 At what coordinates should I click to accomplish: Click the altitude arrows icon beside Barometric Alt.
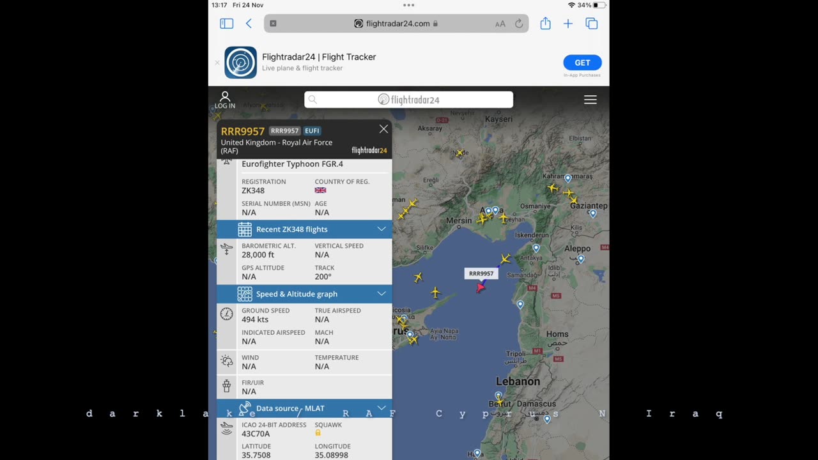(x=227, y=249)
